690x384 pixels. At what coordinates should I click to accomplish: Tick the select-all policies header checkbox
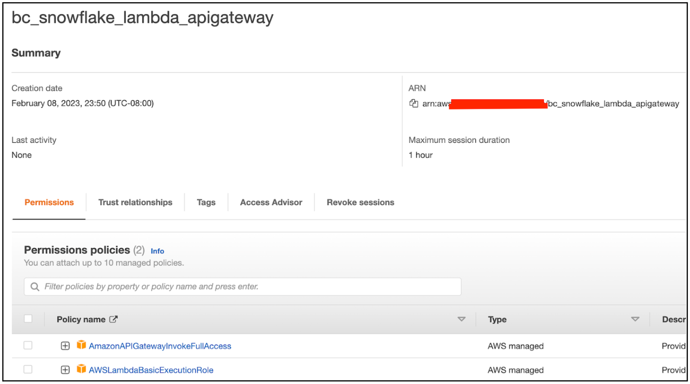pyautogui.click(x=28, y=319)
